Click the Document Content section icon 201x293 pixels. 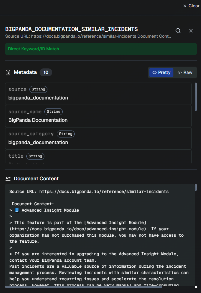point(8,178)
